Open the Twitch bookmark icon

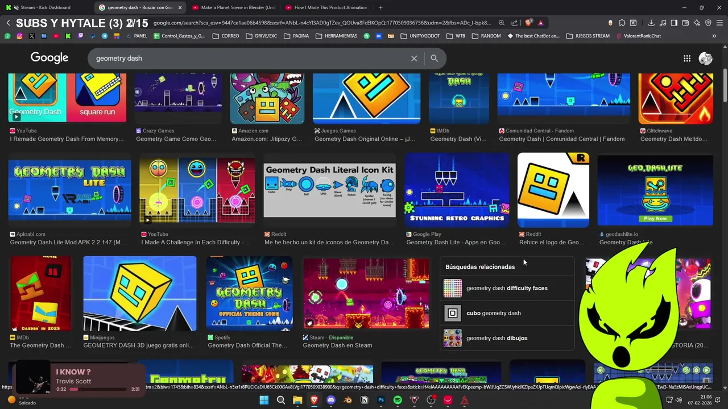point(80,36)
